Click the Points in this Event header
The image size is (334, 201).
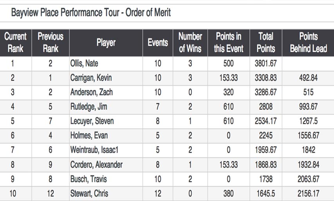tap(229, 43)
